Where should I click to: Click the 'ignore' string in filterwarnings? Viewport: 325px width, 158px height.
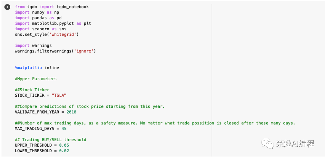pyautogui.click(x=84, y=51)
